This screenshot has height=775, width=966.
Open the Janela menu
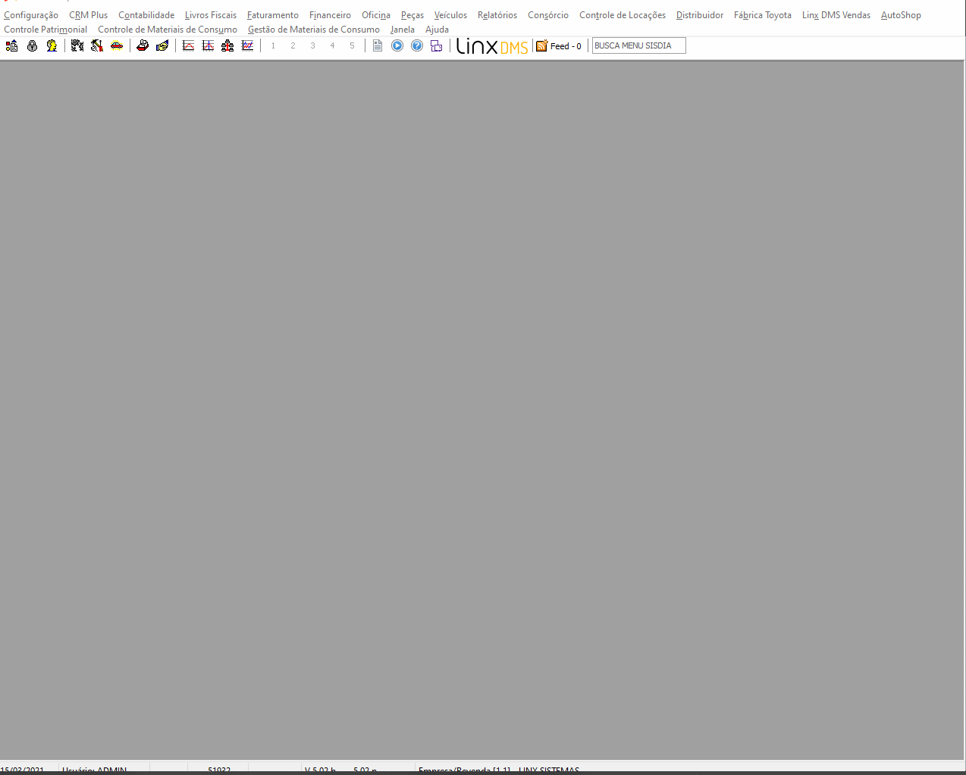403,30
